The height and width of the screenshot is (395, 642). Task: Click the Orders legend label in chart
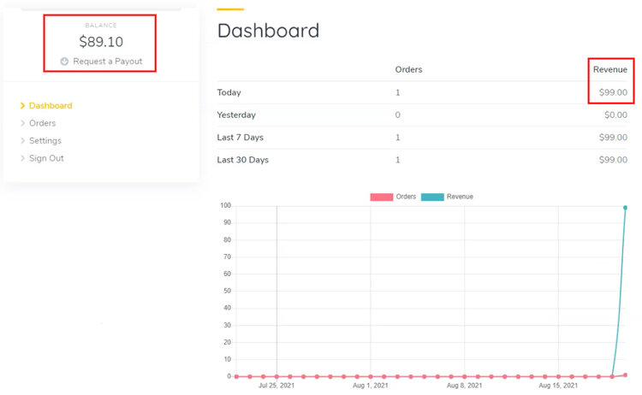(406, 197)
